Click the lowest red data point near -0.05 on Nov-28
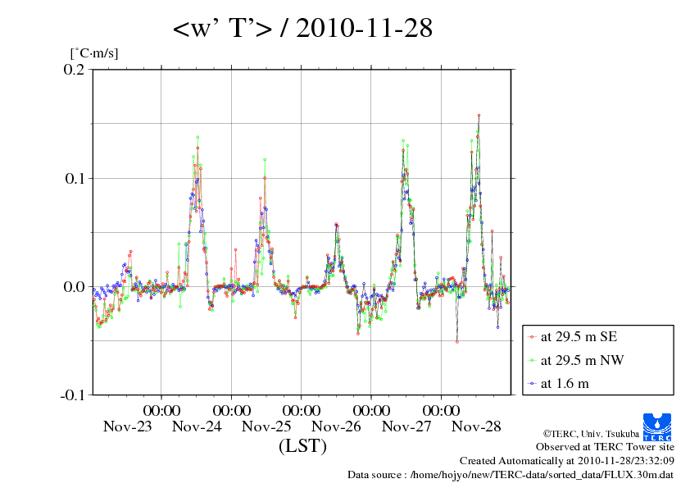690x488 pixels. (457, 342)
